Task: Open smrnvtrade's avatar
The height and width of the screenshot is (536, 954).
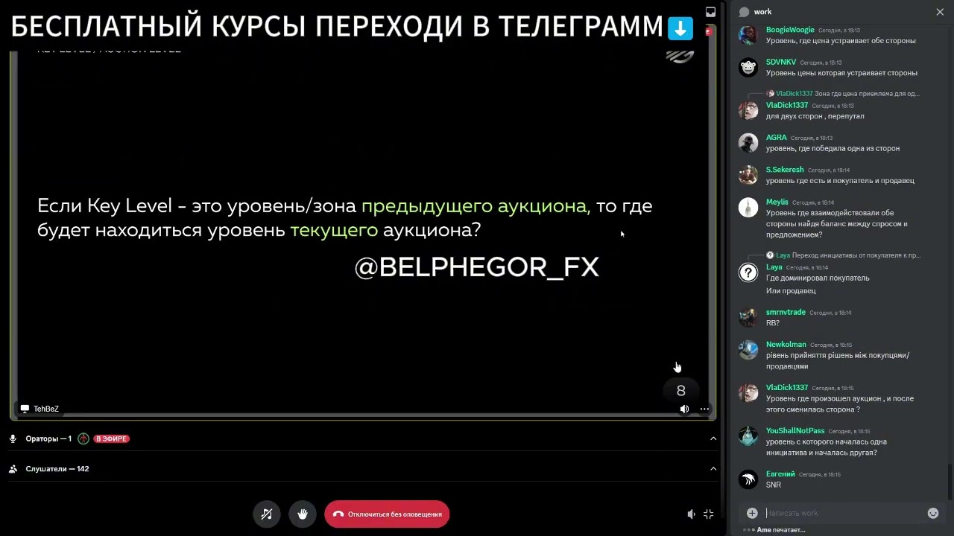Action: pos(748,317)
